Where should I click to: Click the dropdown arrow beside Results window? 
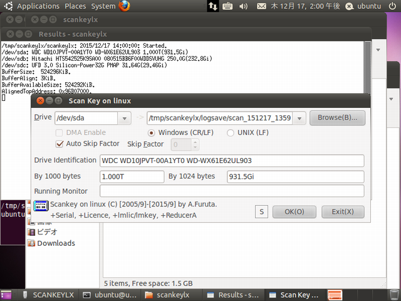(378, 50)
